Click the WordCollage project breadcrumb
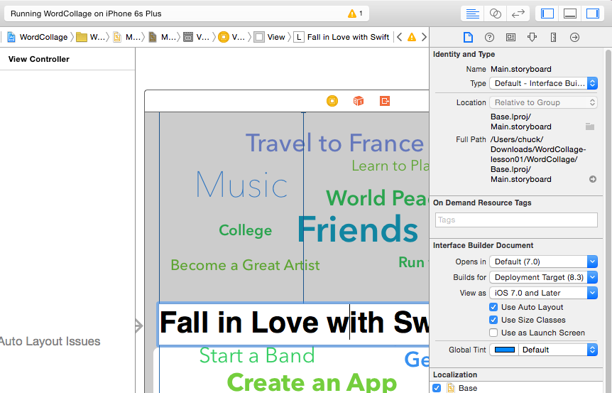 pyautogui.click(x=38, y=37)
